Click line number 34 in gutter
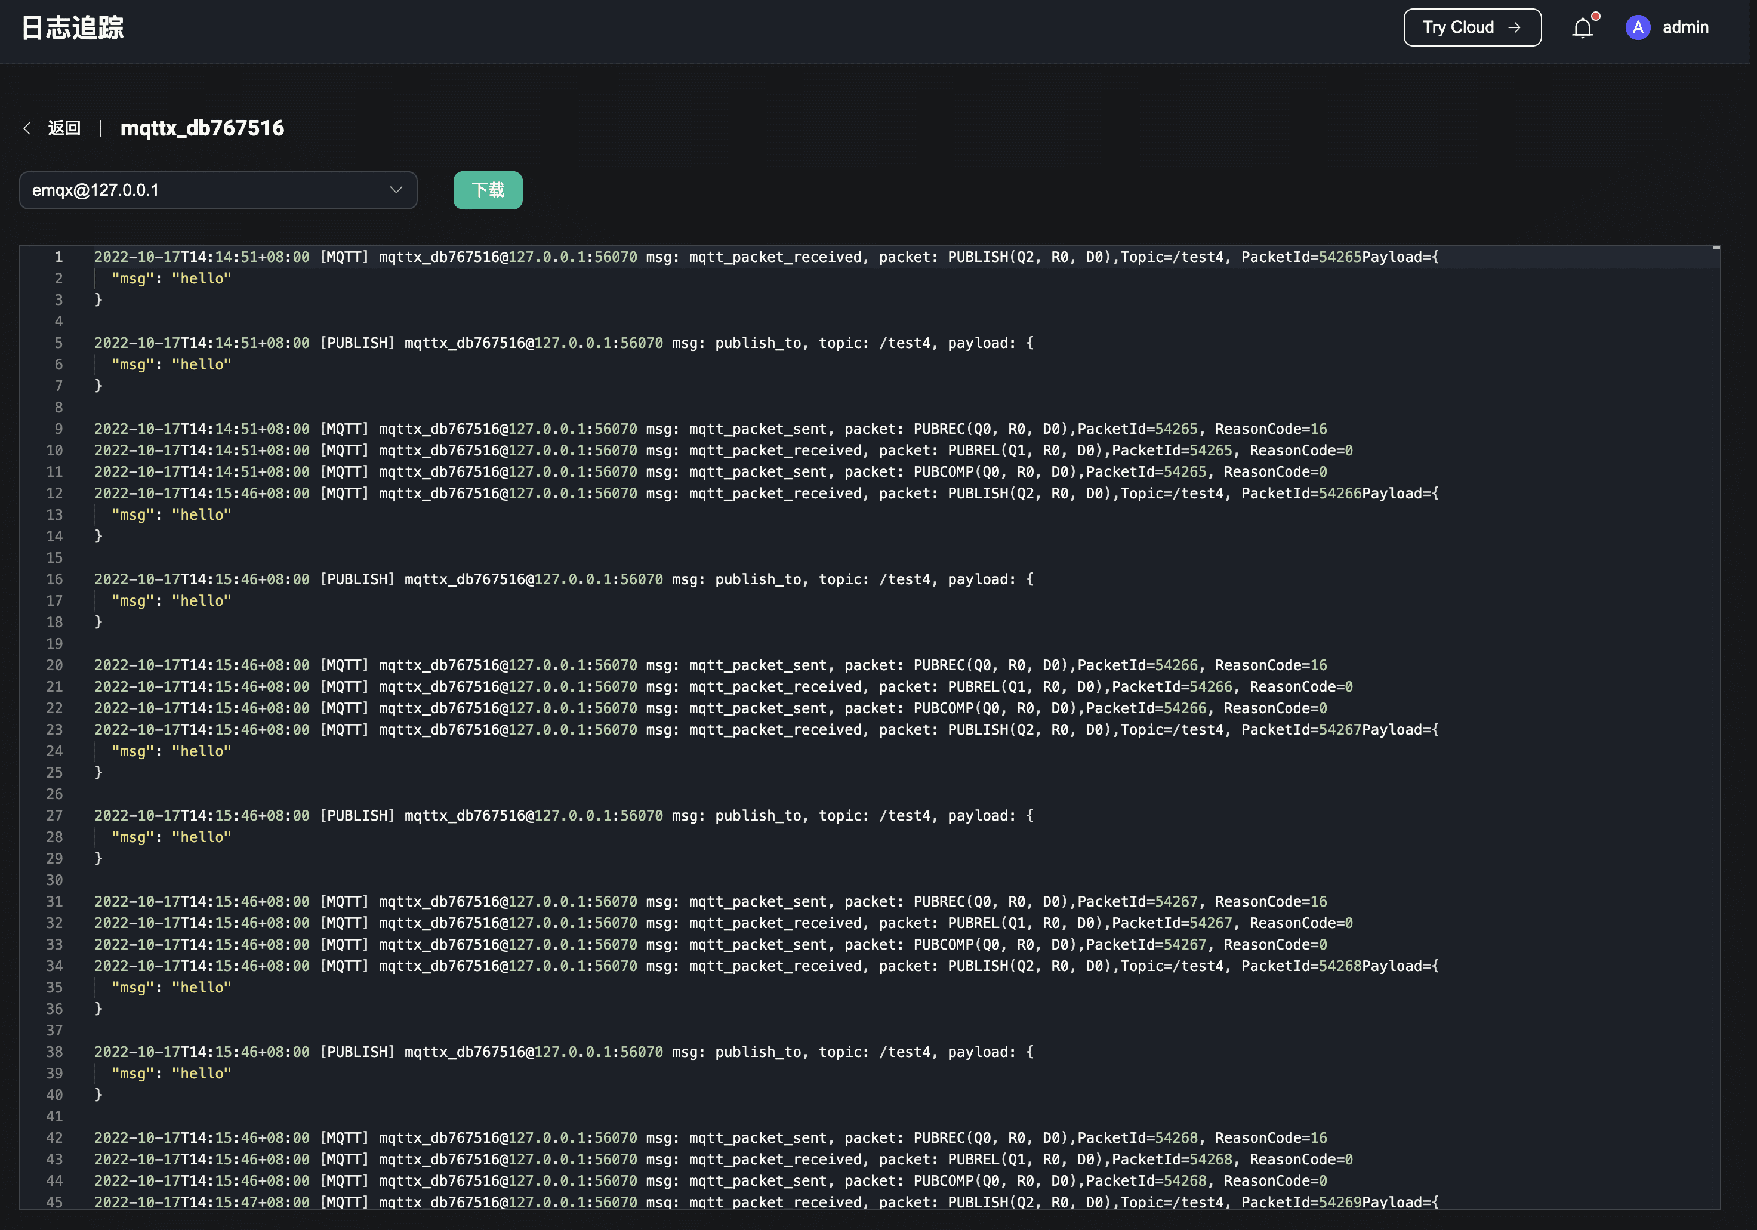Viewport: 1757px width, 1230px height. click(54, 967)
